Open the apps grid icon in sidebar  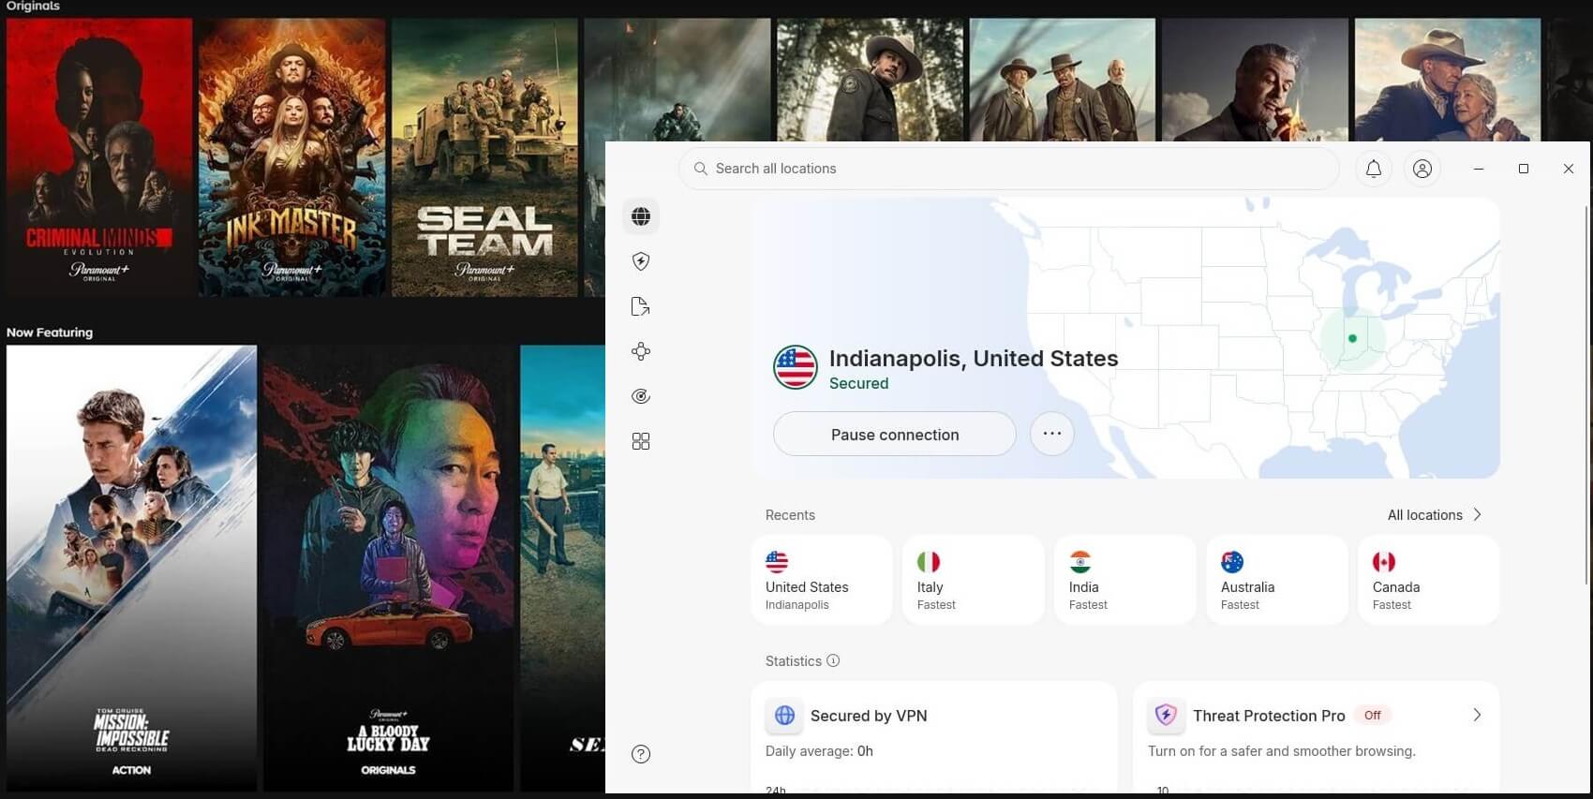pyautogui.click(x=641, y=441)
